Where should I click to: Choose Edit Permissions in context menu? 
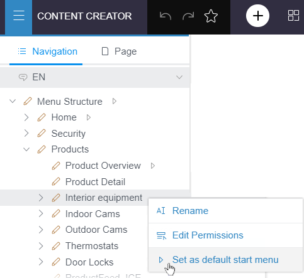pos(225,235)
